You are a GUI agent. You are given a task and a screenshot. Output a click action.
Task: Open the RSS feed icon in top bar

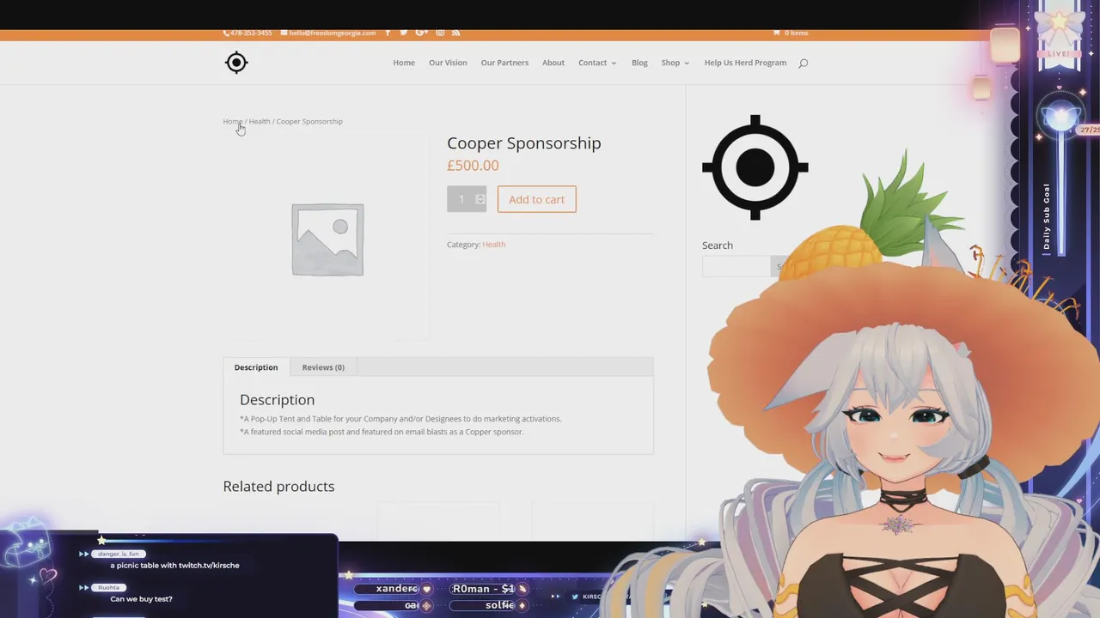click(x=455, y=33)
